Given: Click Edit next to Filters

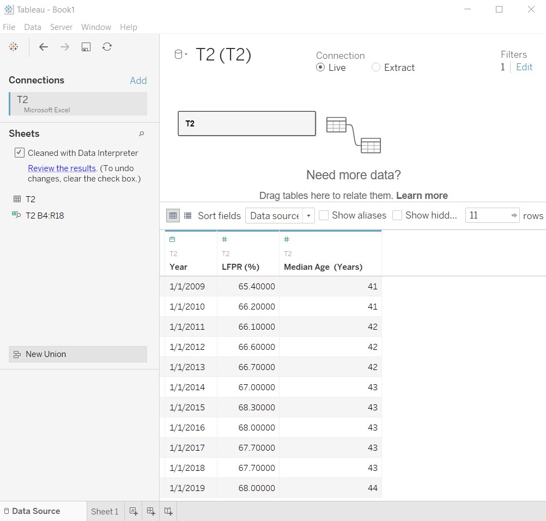Looking at the screenshot, I should pos(524,67).
